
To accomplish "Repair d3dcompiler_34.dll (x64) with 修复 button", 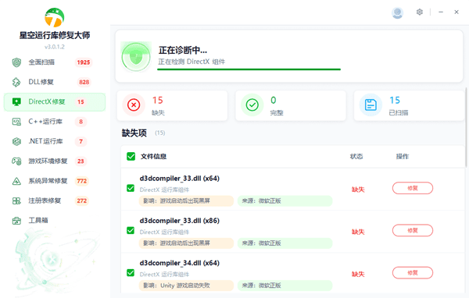I will click(x=413, y=273).
